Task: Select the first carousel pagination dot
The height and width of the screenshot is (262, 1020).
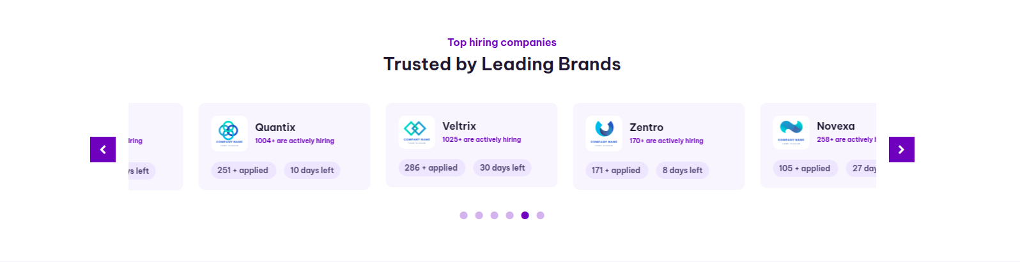Action: click(x=464, y=215)
